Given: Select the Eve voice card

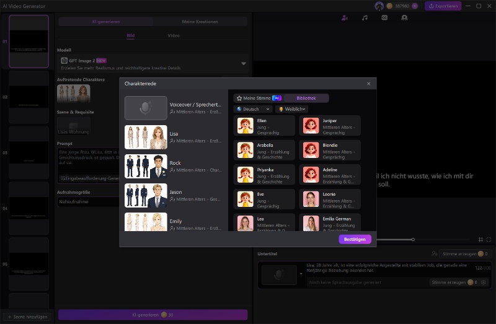Looking at the screenshot, I should coord(264,199).
